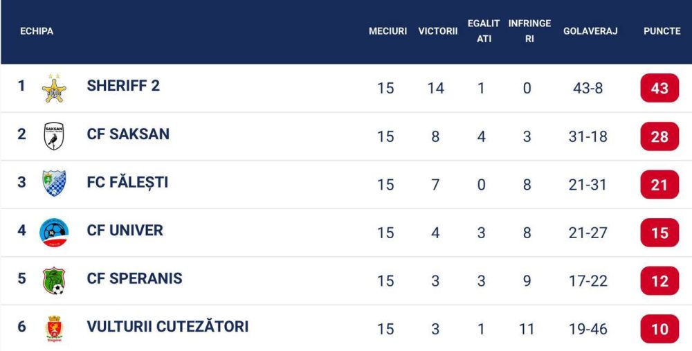Click the FC Fălești team crest
Screen dimensions: 692x351
(x=54, y=183)
